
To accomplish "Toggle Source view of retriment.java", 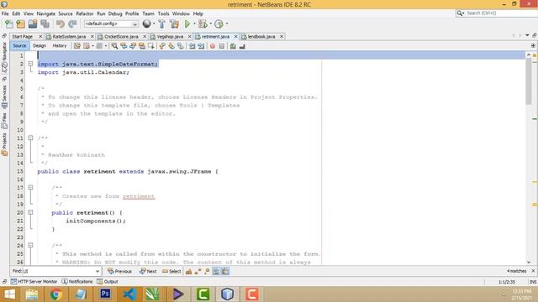I will pos(19,45).
